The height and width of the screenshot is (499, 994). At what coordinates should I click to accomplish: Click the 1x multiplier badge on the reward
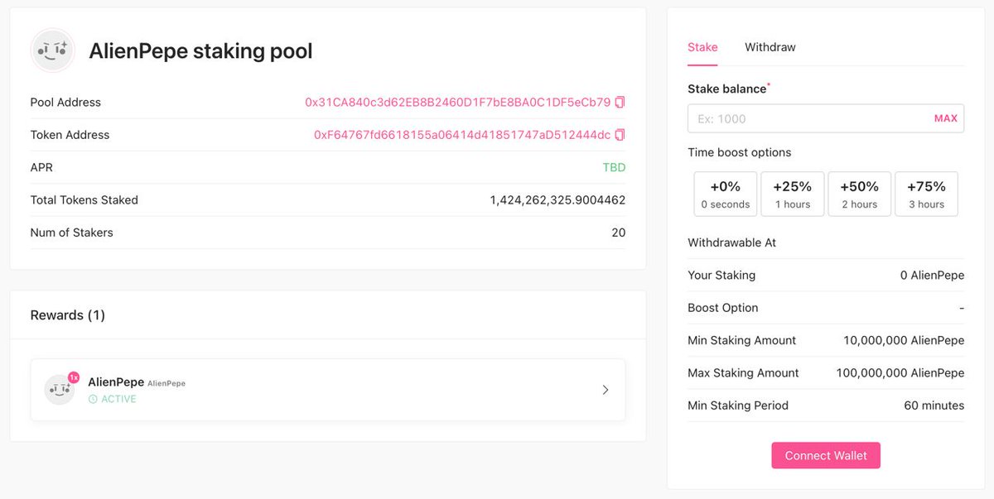click(x=74, y=377)
